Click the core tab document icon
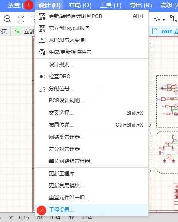The image size is (178, 222). (155, 31)
